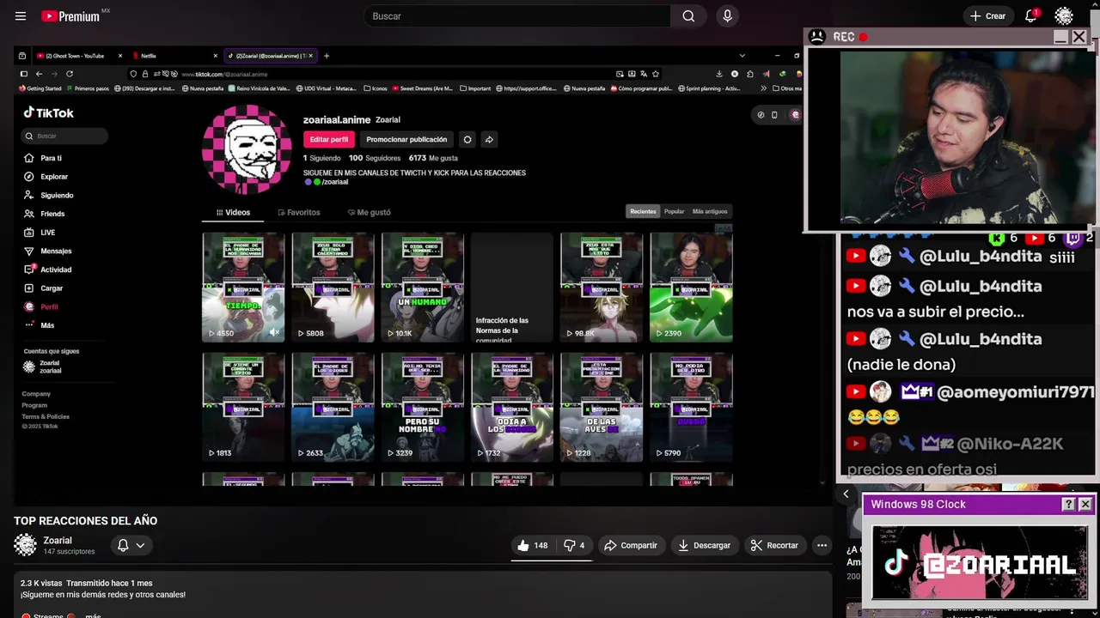This screenshot has height=618, width=1100.
Task: Open TikTok Perfil page
Action: click(49, 307)
